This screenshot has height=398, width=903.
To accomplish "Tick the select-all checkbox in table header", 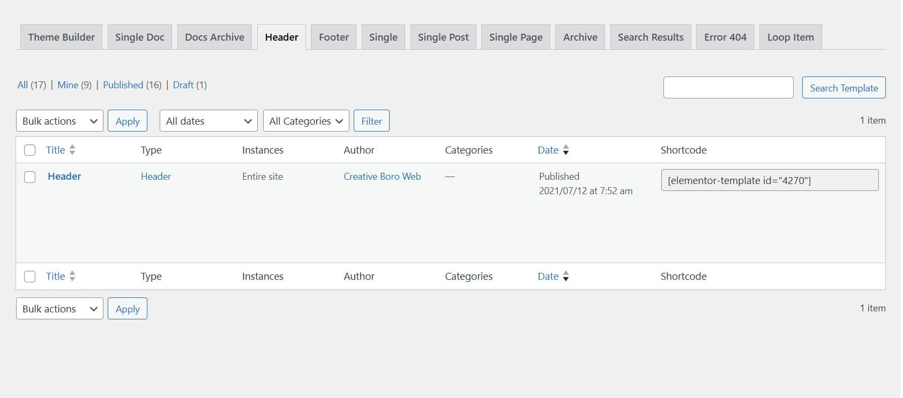I will pyautogui.click(x=30, y=150).
